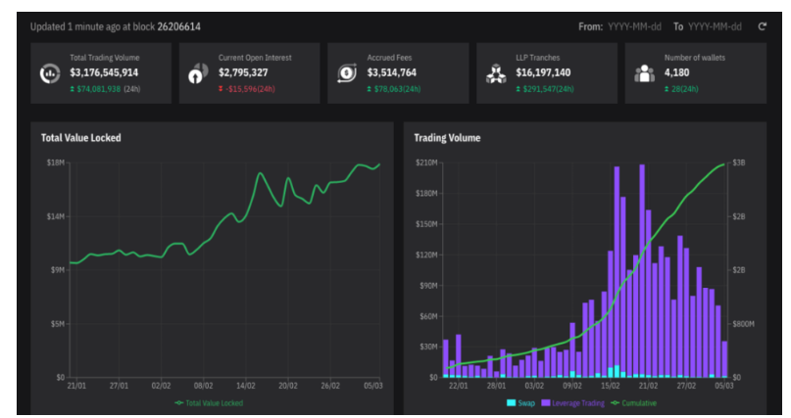The height and width of the screenshot is (418, 791).
Task: Select the $2,795,327 open interest value
Action: [x=243, y=72]
